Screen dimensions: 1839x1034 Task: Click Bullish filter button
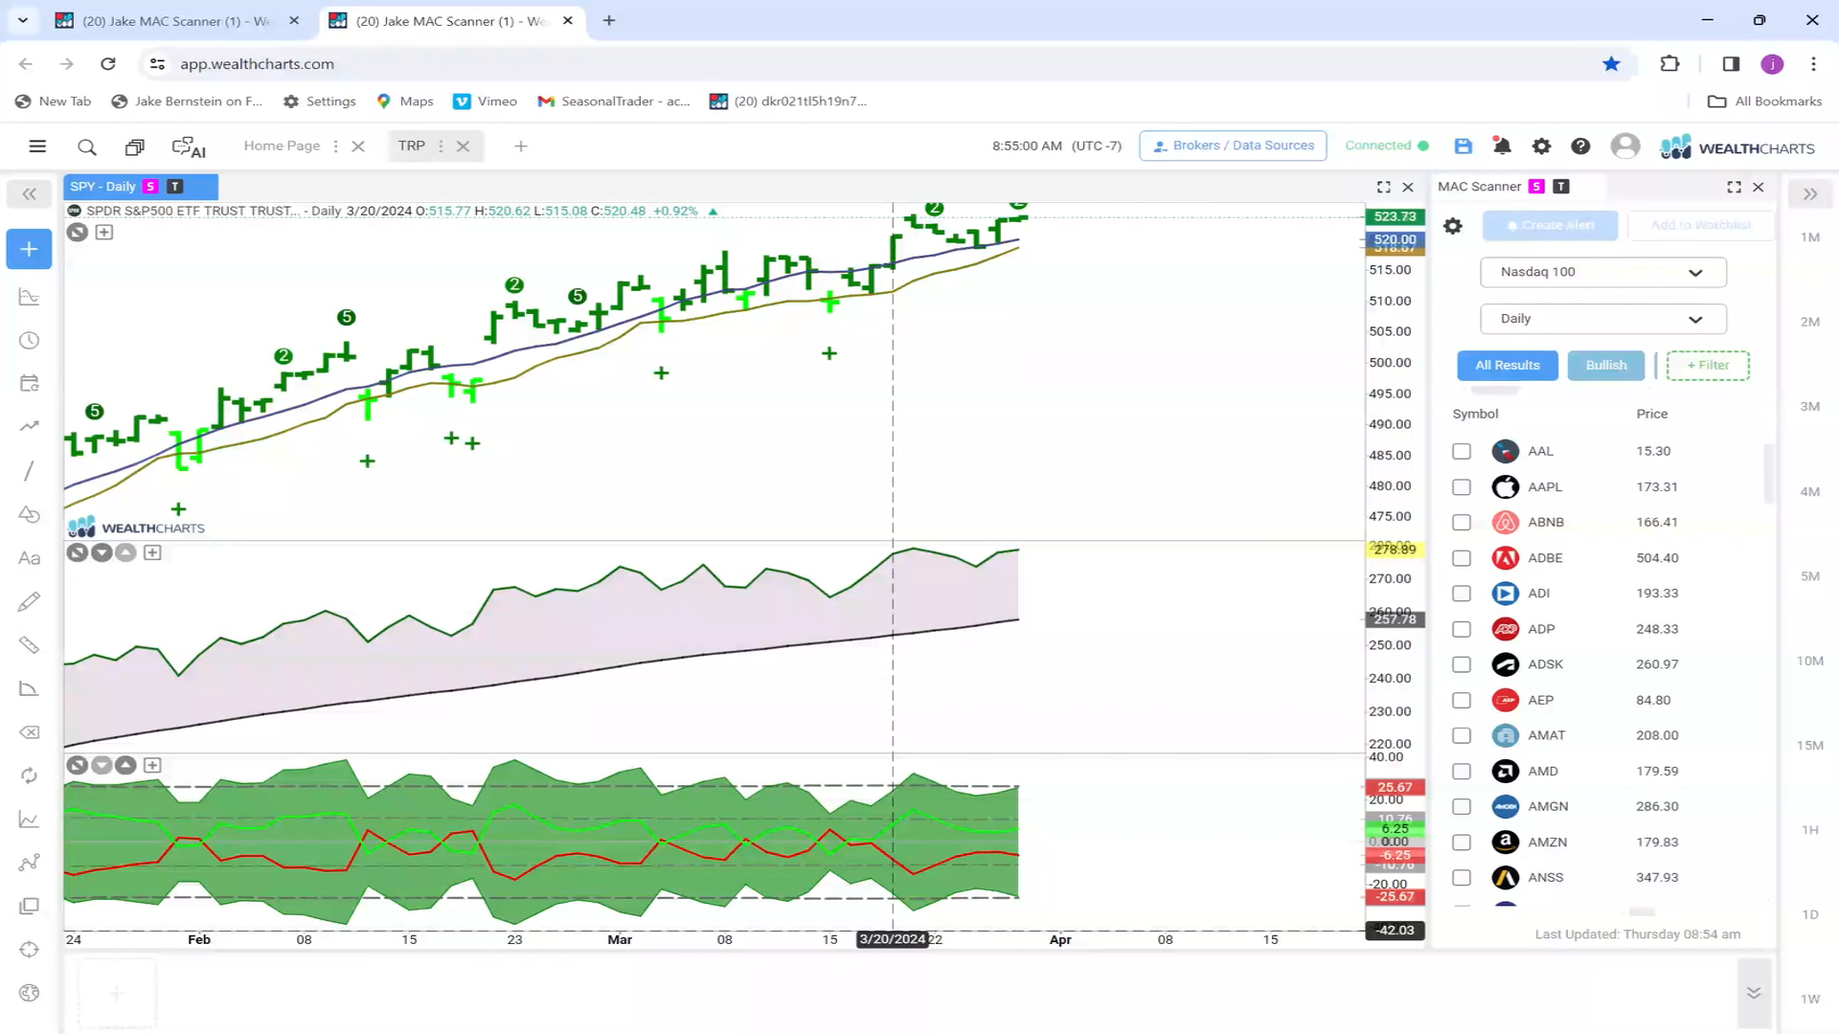(1605, 366)
